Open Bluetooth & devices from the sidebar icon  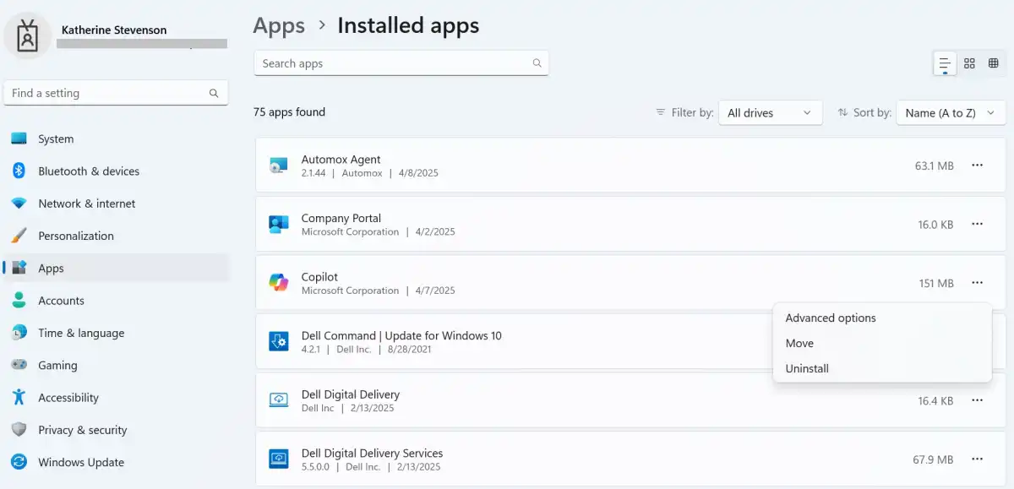click(20, 171)
